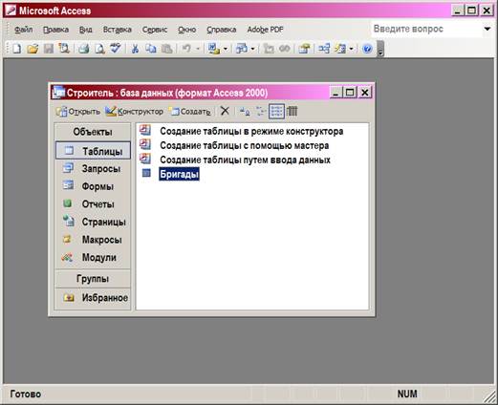498x405 pixels.
Task: Open the 'Введите вопрос' dropdown arrow
Action: pyautogui.click(x=487, y=29)
